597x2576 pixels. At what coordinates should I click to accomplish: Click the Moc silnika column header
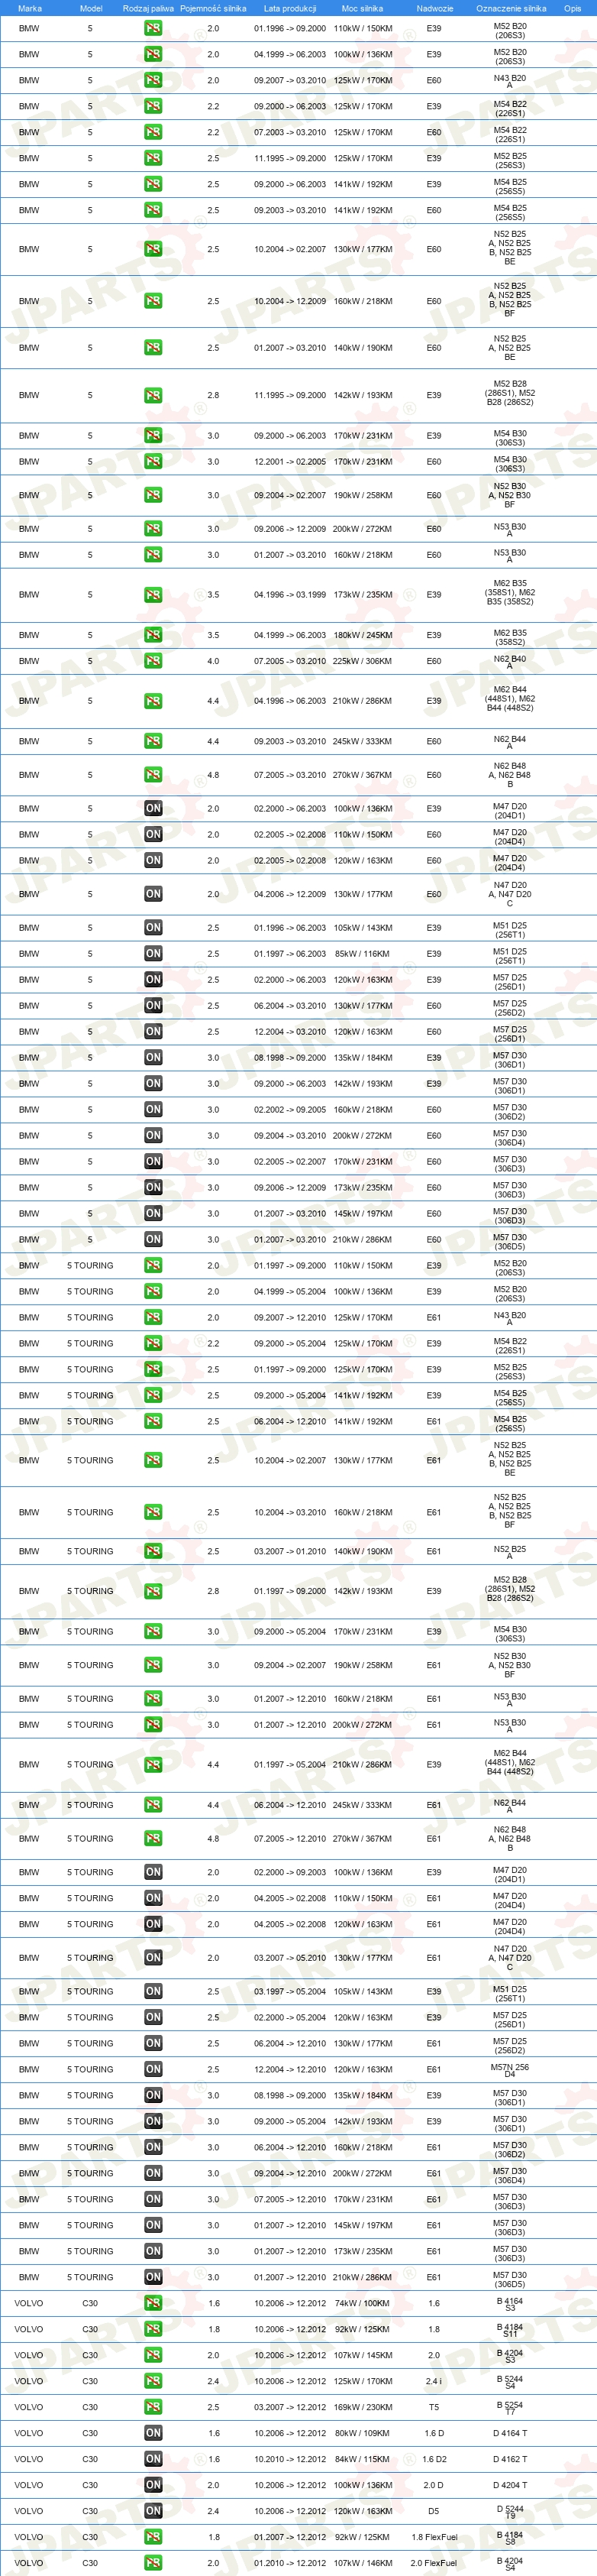363,8
